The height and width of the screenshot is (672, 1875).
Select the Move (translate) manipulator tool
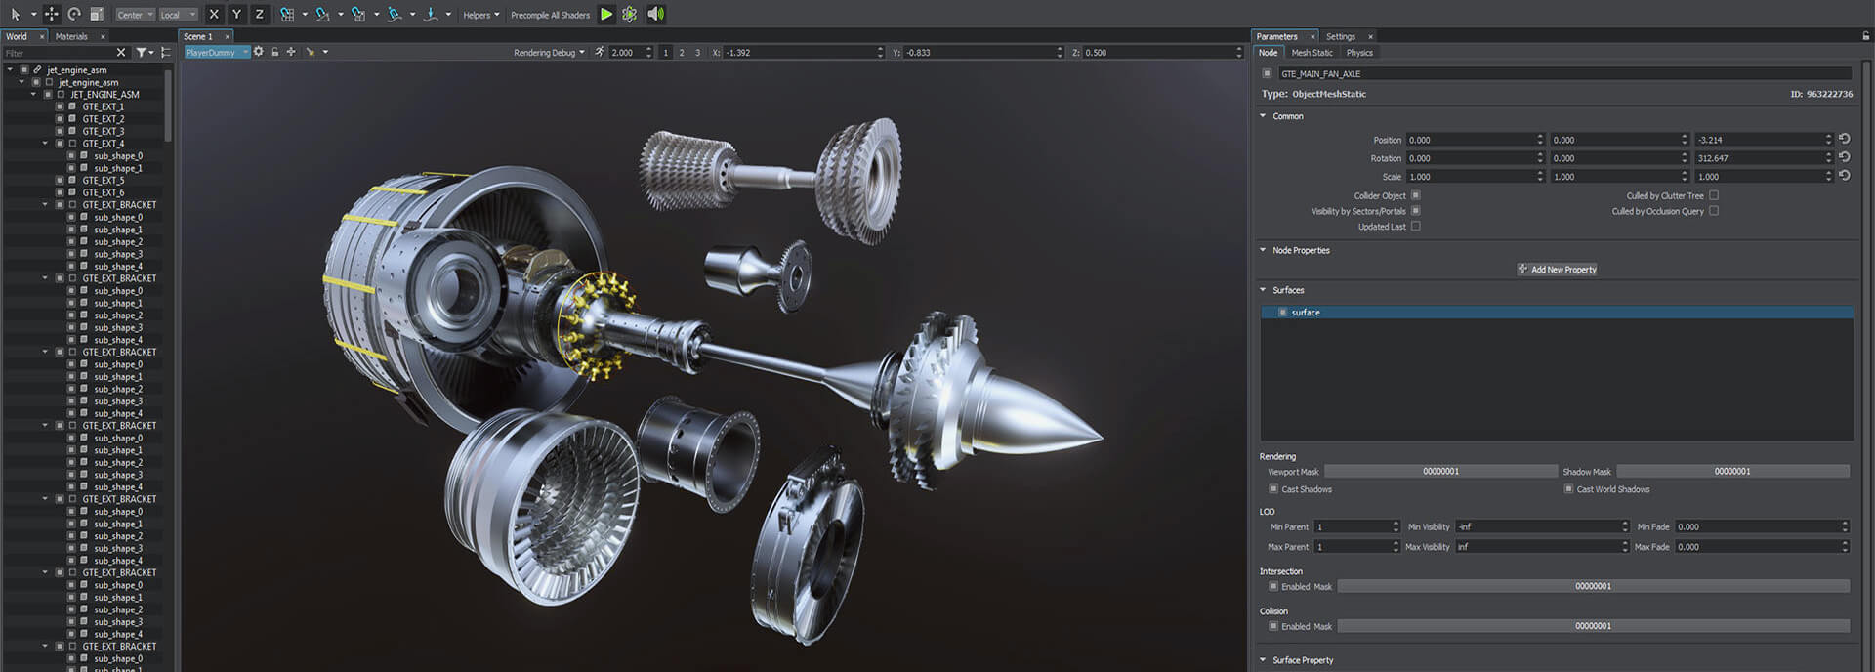point(52,14)
